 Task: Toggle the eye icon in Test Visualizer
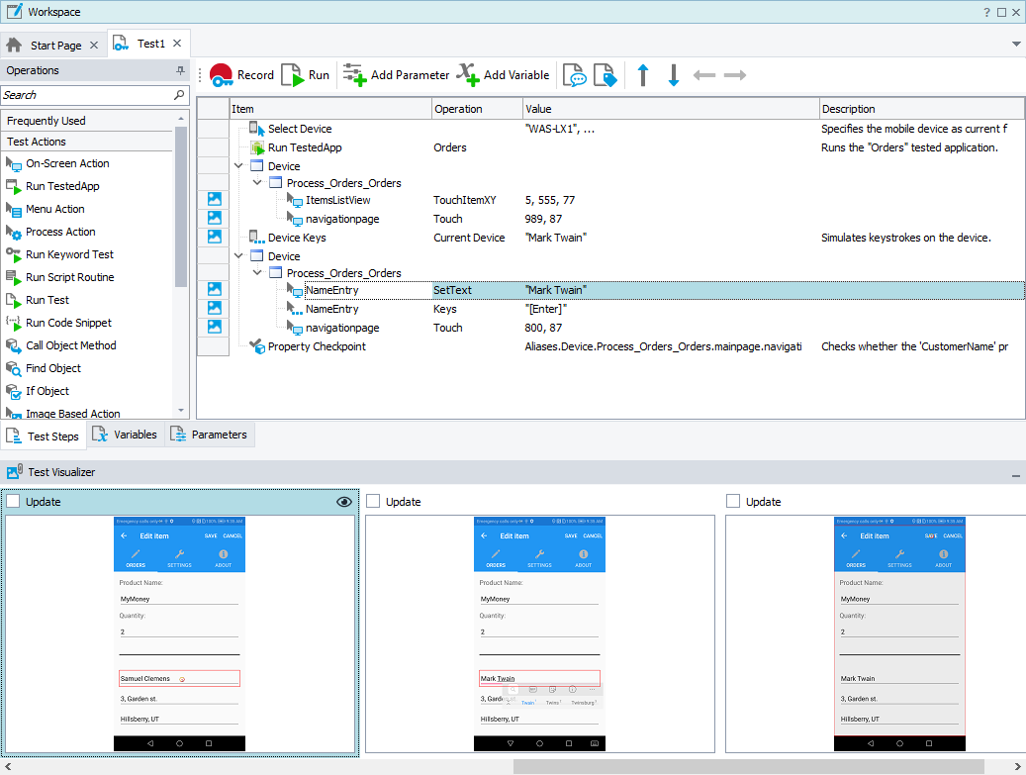(343, 502)
